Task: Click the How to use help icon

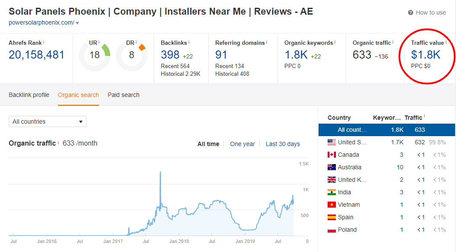Action: [x=410, y=12]
